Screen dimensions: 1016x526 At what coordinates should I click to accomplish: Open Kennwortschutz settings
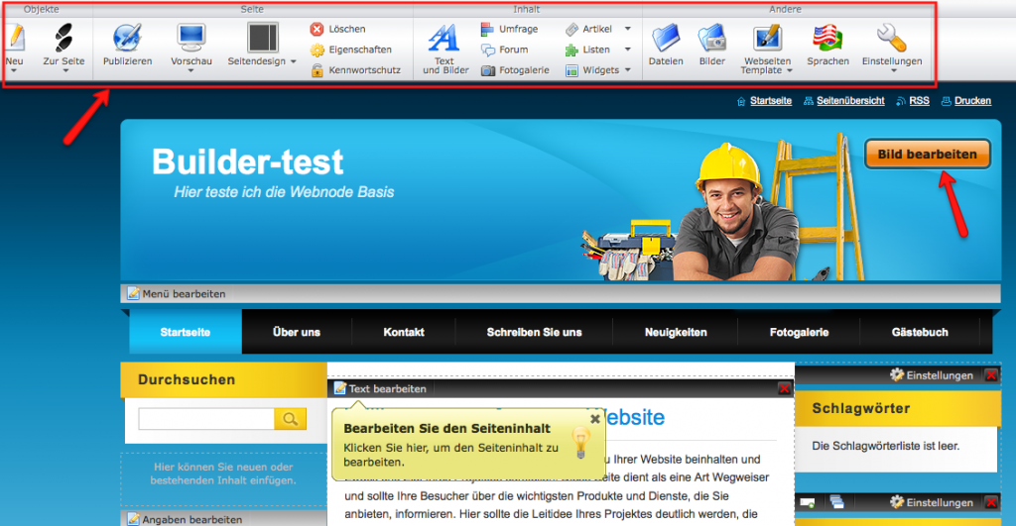(x=355, y=70)
